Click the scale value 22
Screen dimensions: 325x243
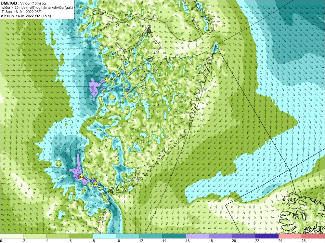coord(257,241)
